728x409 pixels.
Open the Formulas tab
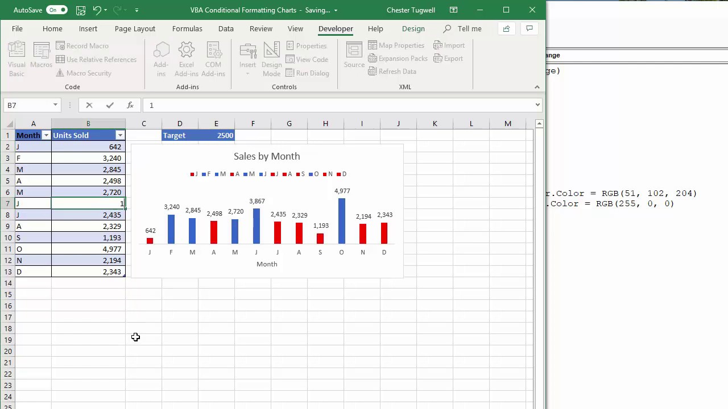tap(187, 28)
